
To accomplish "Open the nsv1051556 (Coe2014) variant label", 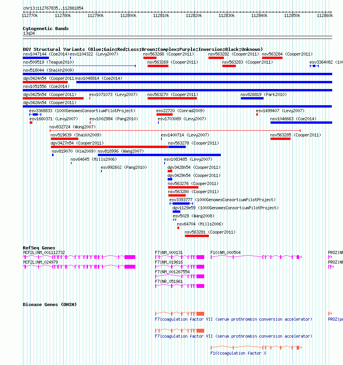I will (x=46, y=86).
